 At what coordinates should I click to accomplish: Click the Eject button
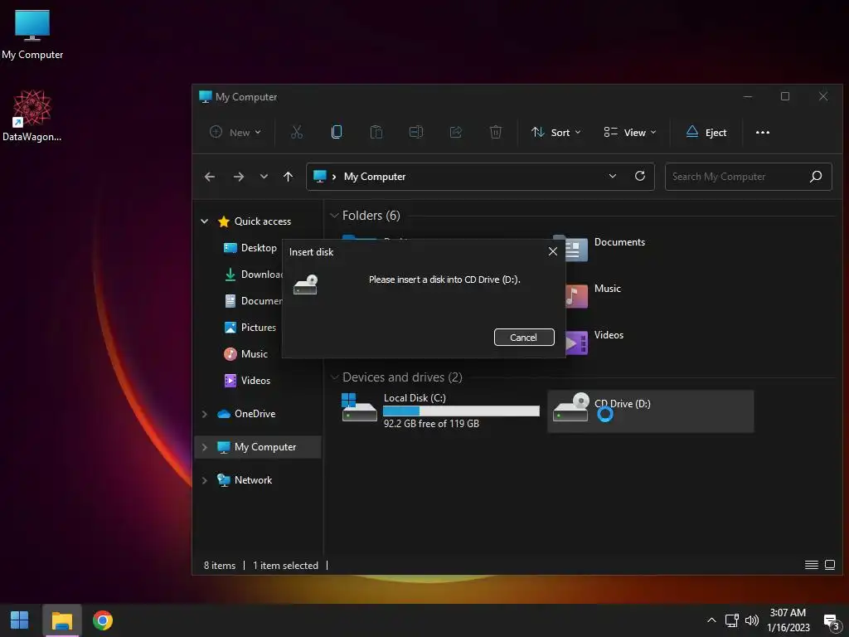(706, 132)
